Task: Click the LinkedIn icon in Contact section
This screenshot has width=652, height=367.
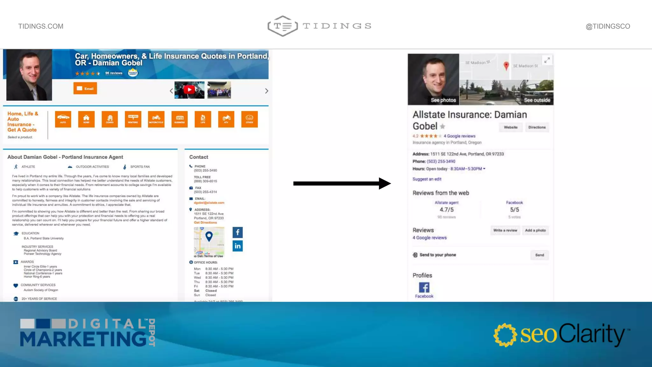Action: pyautogui.click(x=237, y=246)
